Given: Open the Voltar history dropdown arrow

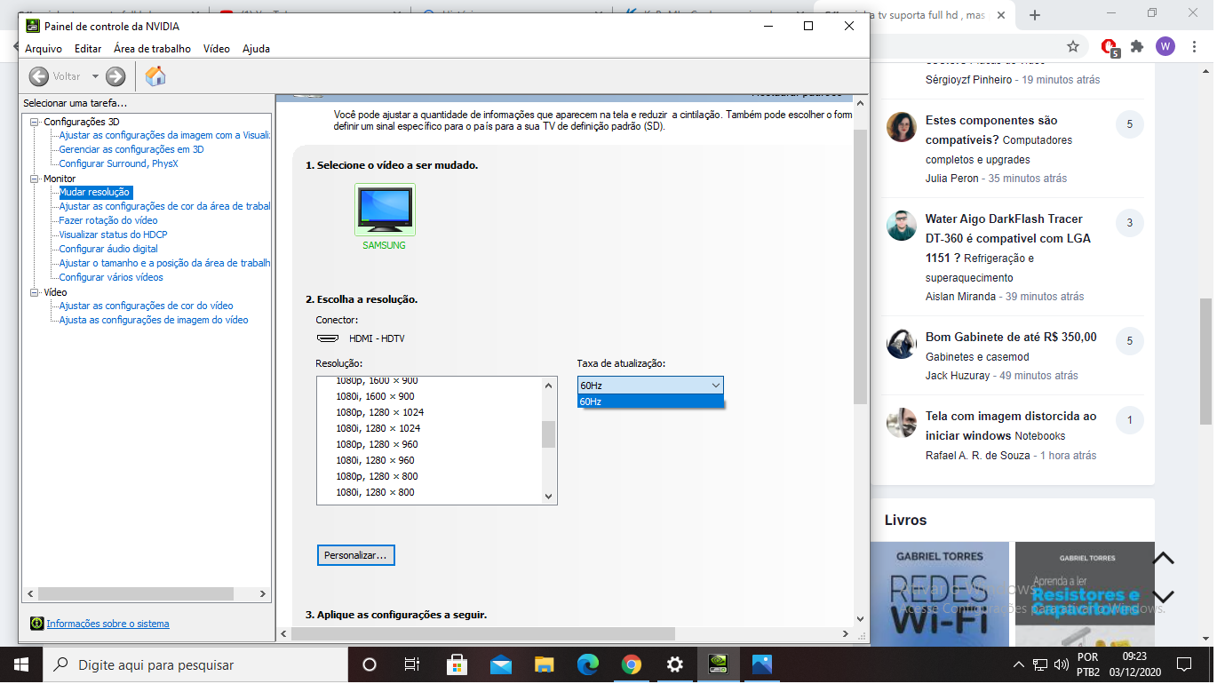Looking at the screenshot, I should pyautogui.click(x=95, y=76).
